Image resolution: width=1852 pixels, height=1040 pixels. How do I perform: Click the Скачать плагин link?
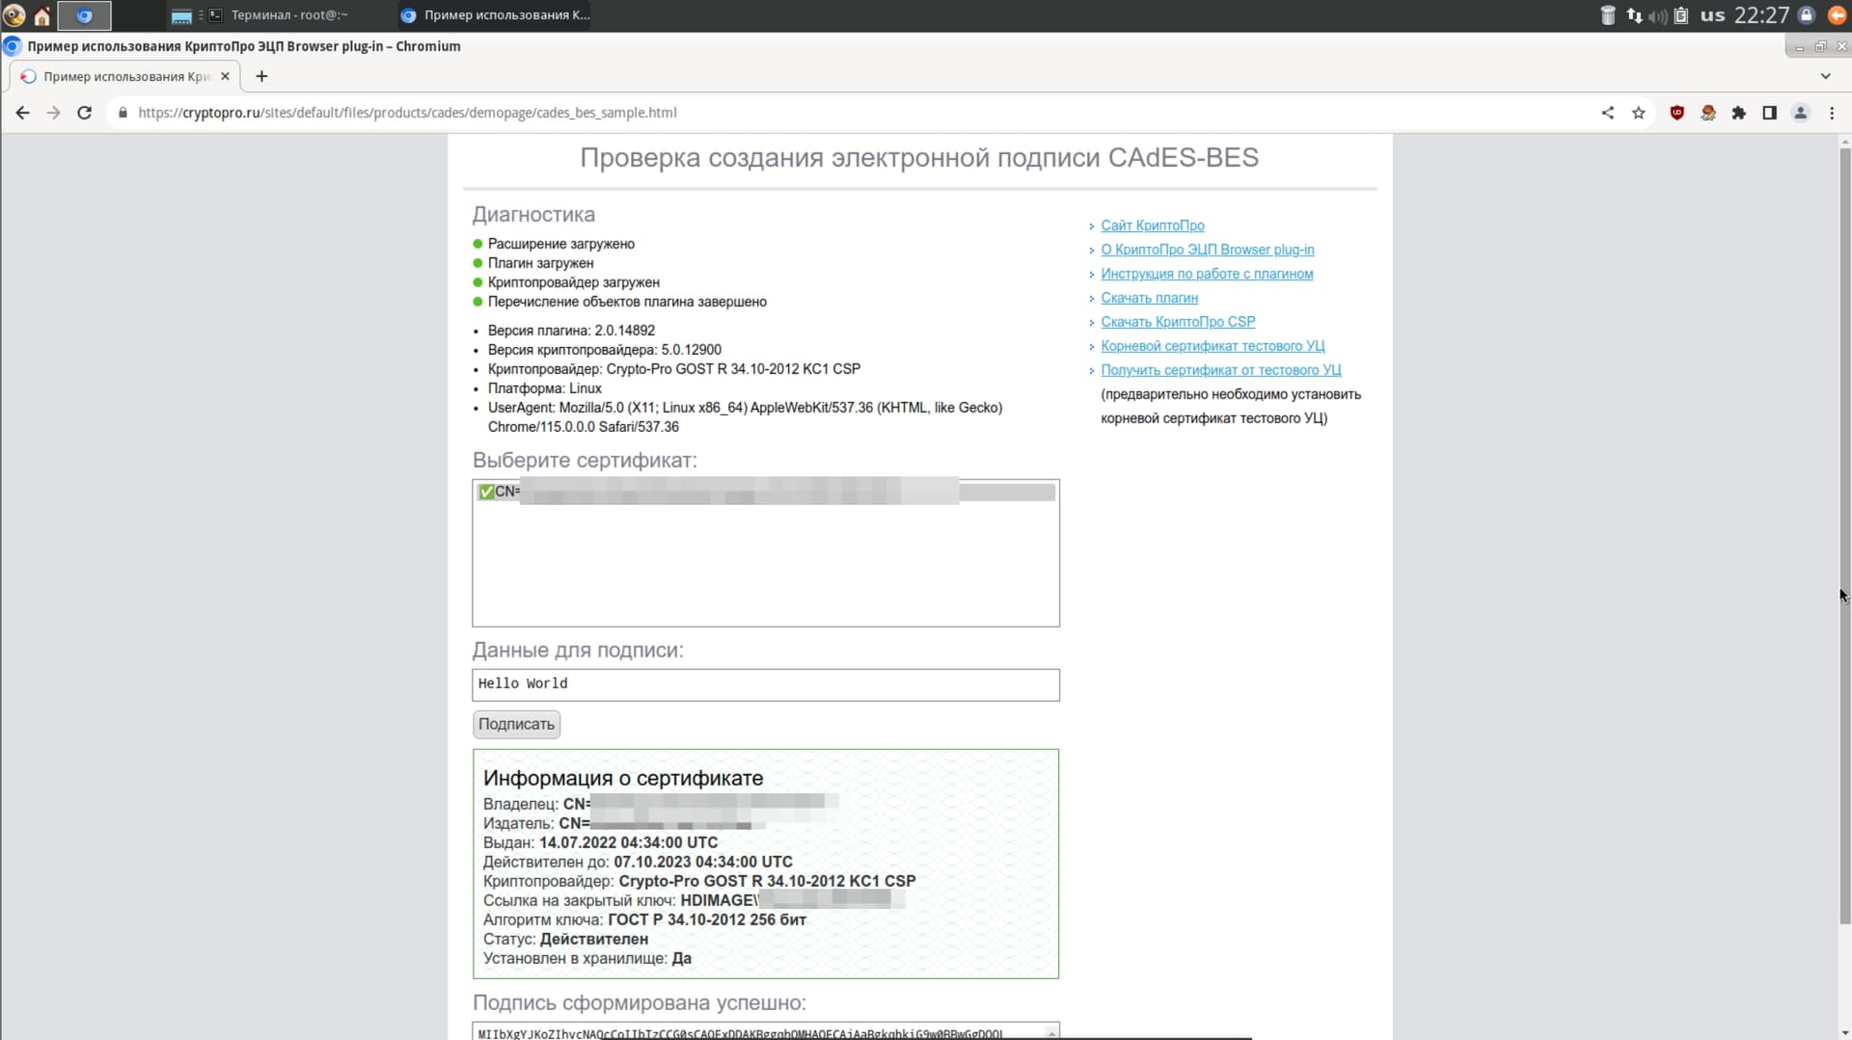coord(1150,298)
